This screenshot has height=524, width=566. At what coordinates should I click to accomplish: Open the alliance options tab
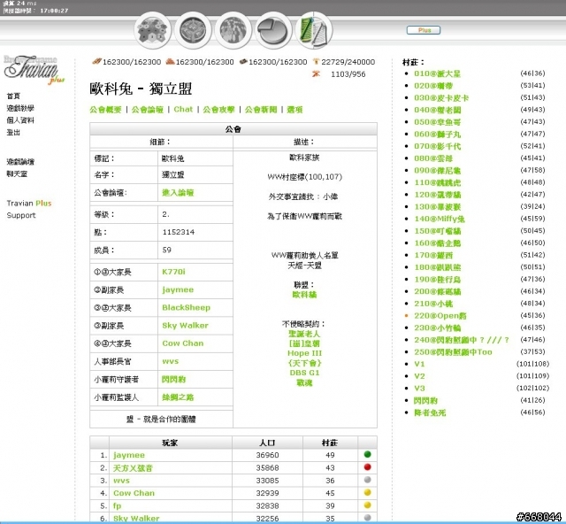pos(294,110)
